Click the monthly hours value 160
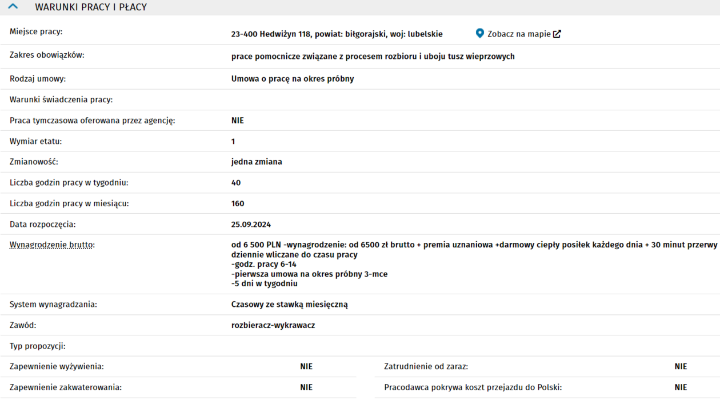720x408 pixels. [238, 203]
